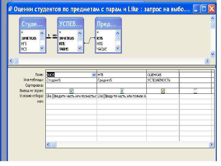Toggle display checkbox for НП5 column
221x166 pixels.
click(x=122, y=91)
